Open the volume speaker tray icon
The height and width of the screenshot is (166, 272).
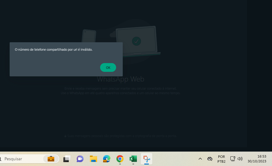[240, 159]
